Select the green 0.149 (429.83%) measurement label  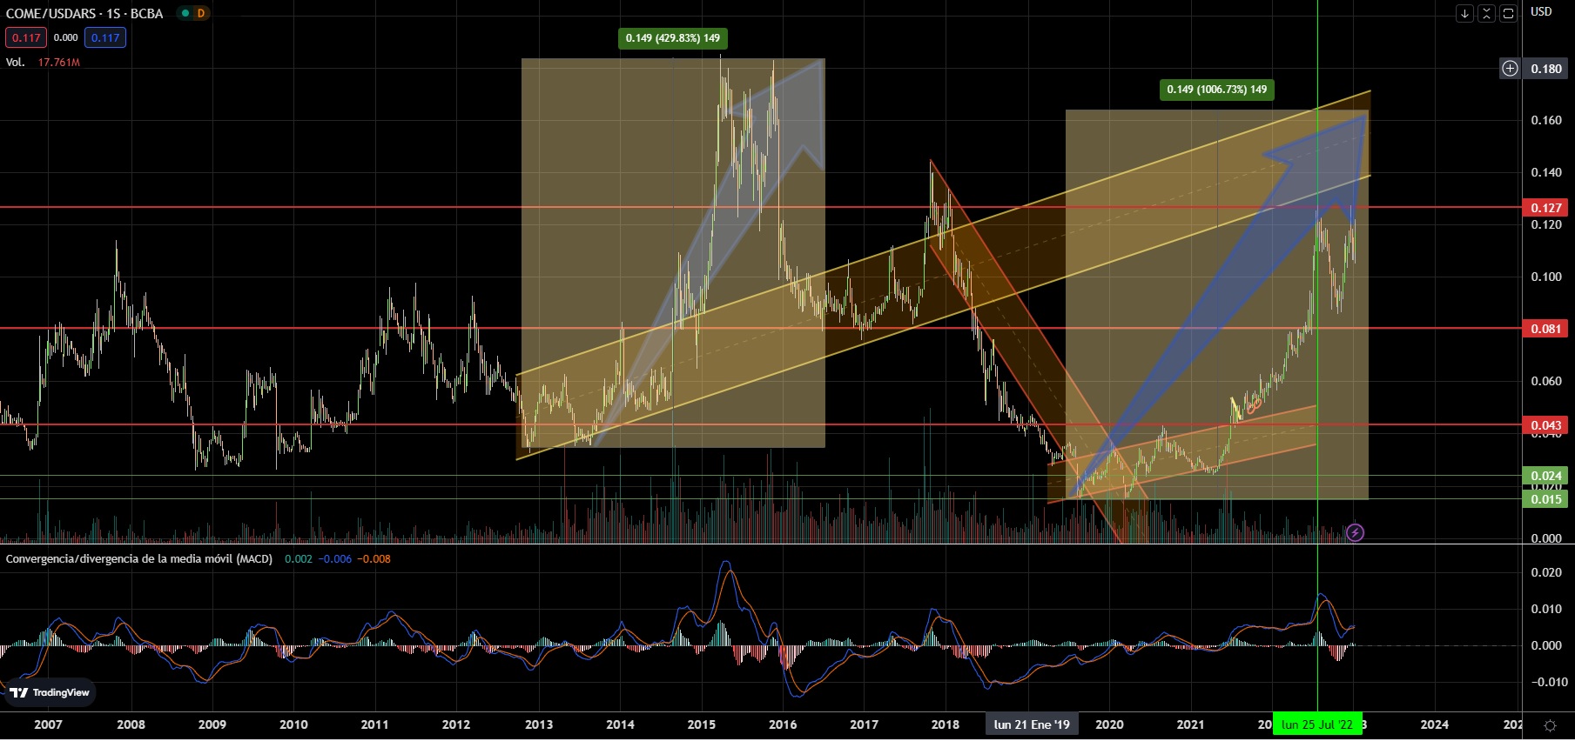pos(673,38)
